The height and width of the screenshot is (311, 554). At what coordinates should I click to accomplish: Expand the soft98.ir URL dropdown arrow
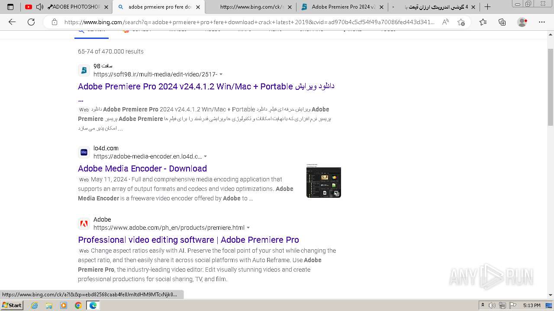click(x=221, y=75)
